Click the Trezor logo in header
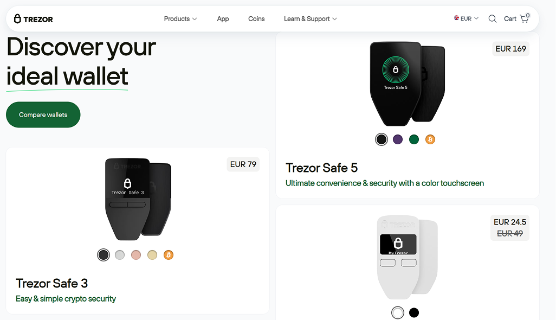556x320 pixels. point(34,19)
